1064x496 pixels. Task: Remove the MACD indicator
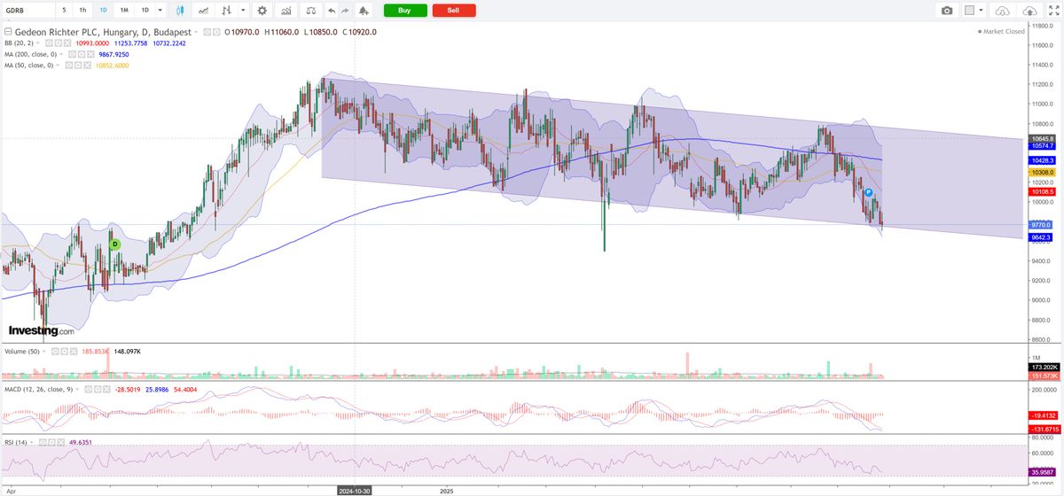(x=107, y=390)
